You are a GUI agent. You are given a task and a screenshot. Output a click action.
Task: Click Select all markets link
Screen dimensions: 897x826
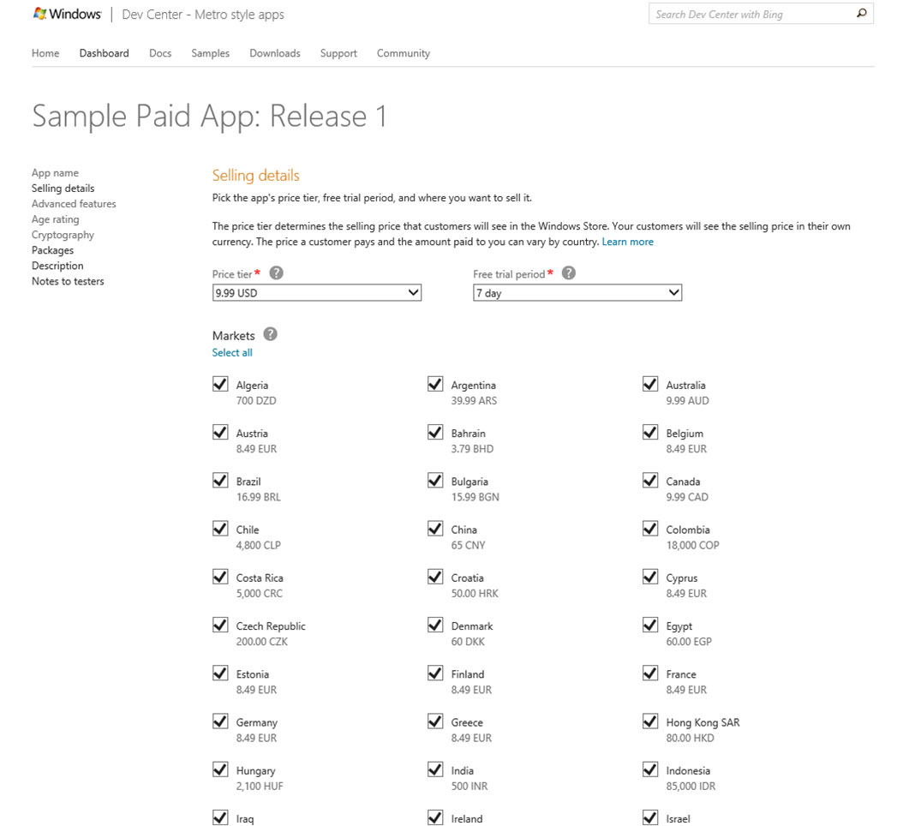point(232,352)
